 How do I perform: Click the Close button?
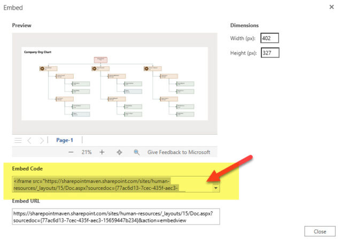pyautogui.click(x=320, y=232)
